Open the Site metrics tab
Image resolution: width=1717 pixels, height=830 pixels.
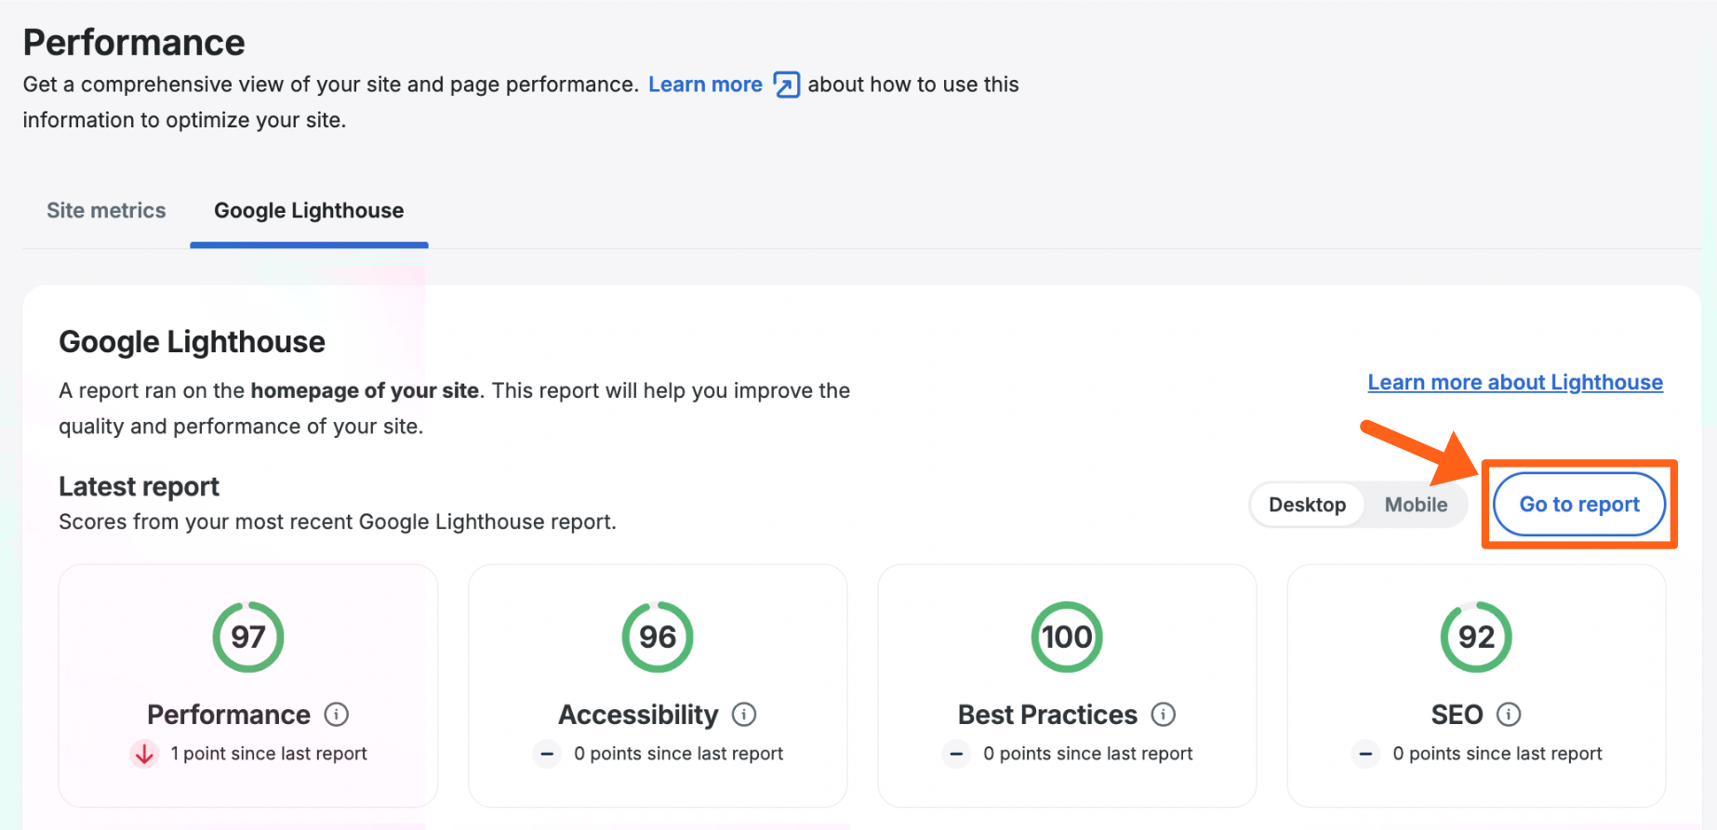(x=106, y=211)
